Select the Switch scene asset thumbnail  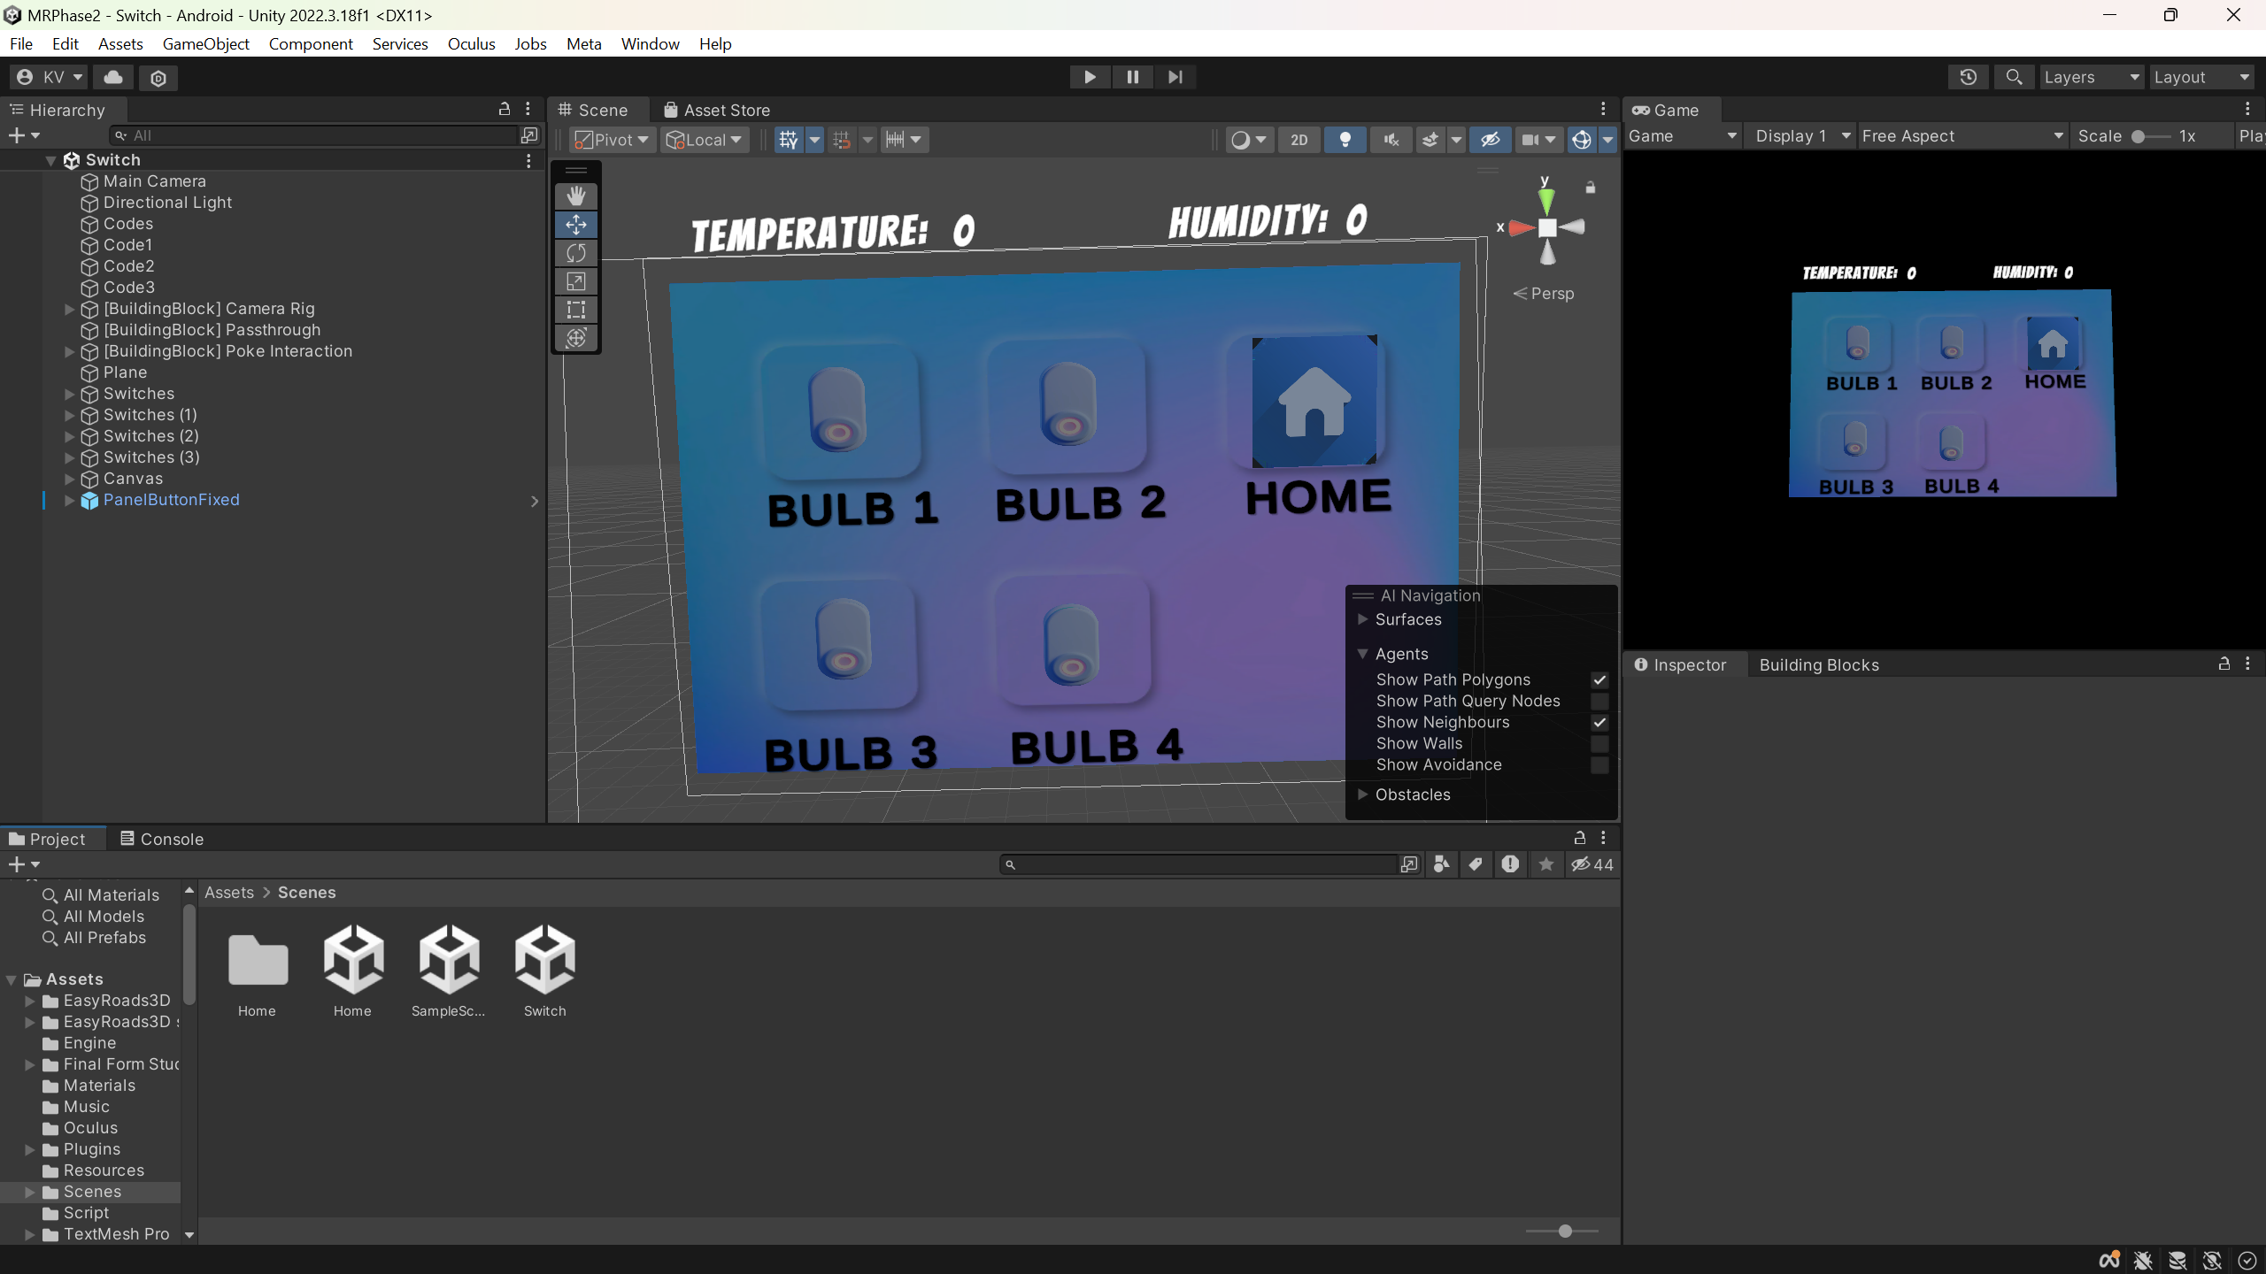[x=544, y=960]
